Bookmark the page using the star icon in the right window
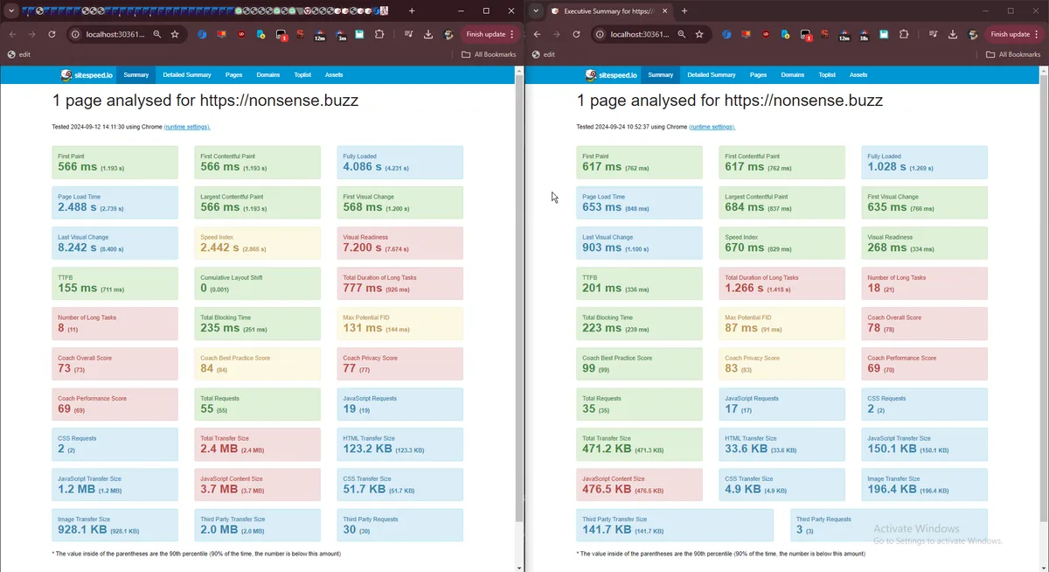1049x572 pixels. pyautogui.click(x=699, y=34)
